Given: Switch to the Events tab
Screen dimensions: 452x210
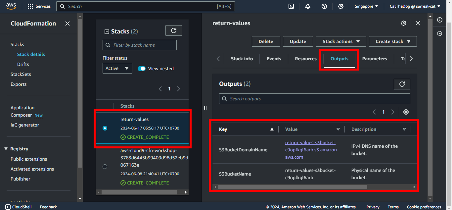Looking at the screenshot, I should click(274, 59).
